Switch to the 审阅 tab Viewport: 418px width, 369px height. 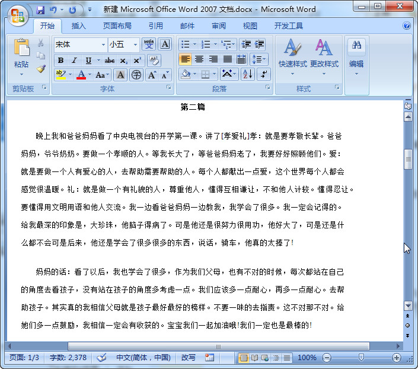click(219, 26)
